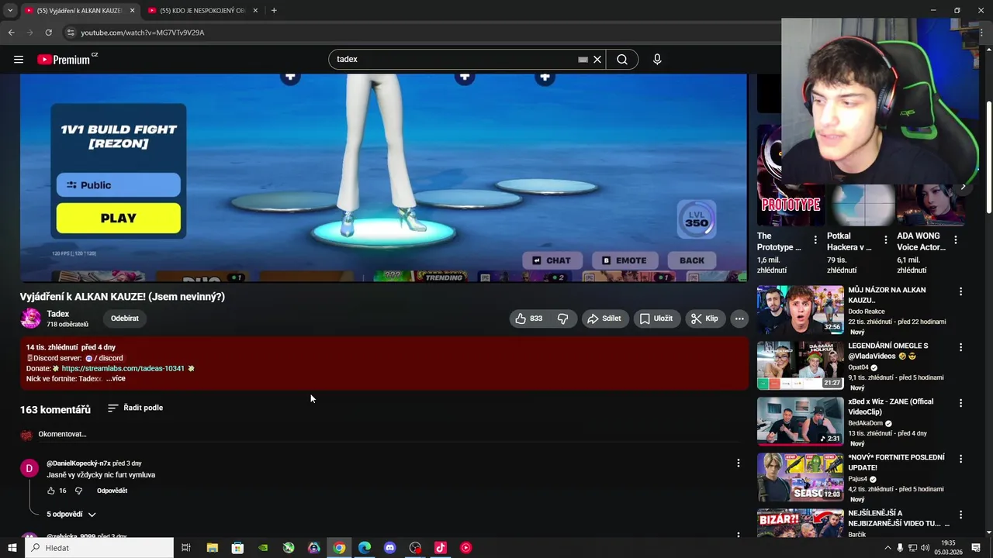The height and width of the screenshot is (558, 993).
Task: Open the notification center icon
Action: pyautogui.click(x=976, y=548)
